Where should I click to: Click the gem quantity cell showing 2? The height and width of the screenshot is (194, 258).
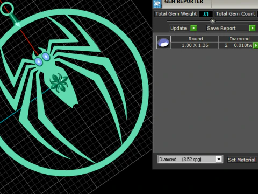pos(226,45)
